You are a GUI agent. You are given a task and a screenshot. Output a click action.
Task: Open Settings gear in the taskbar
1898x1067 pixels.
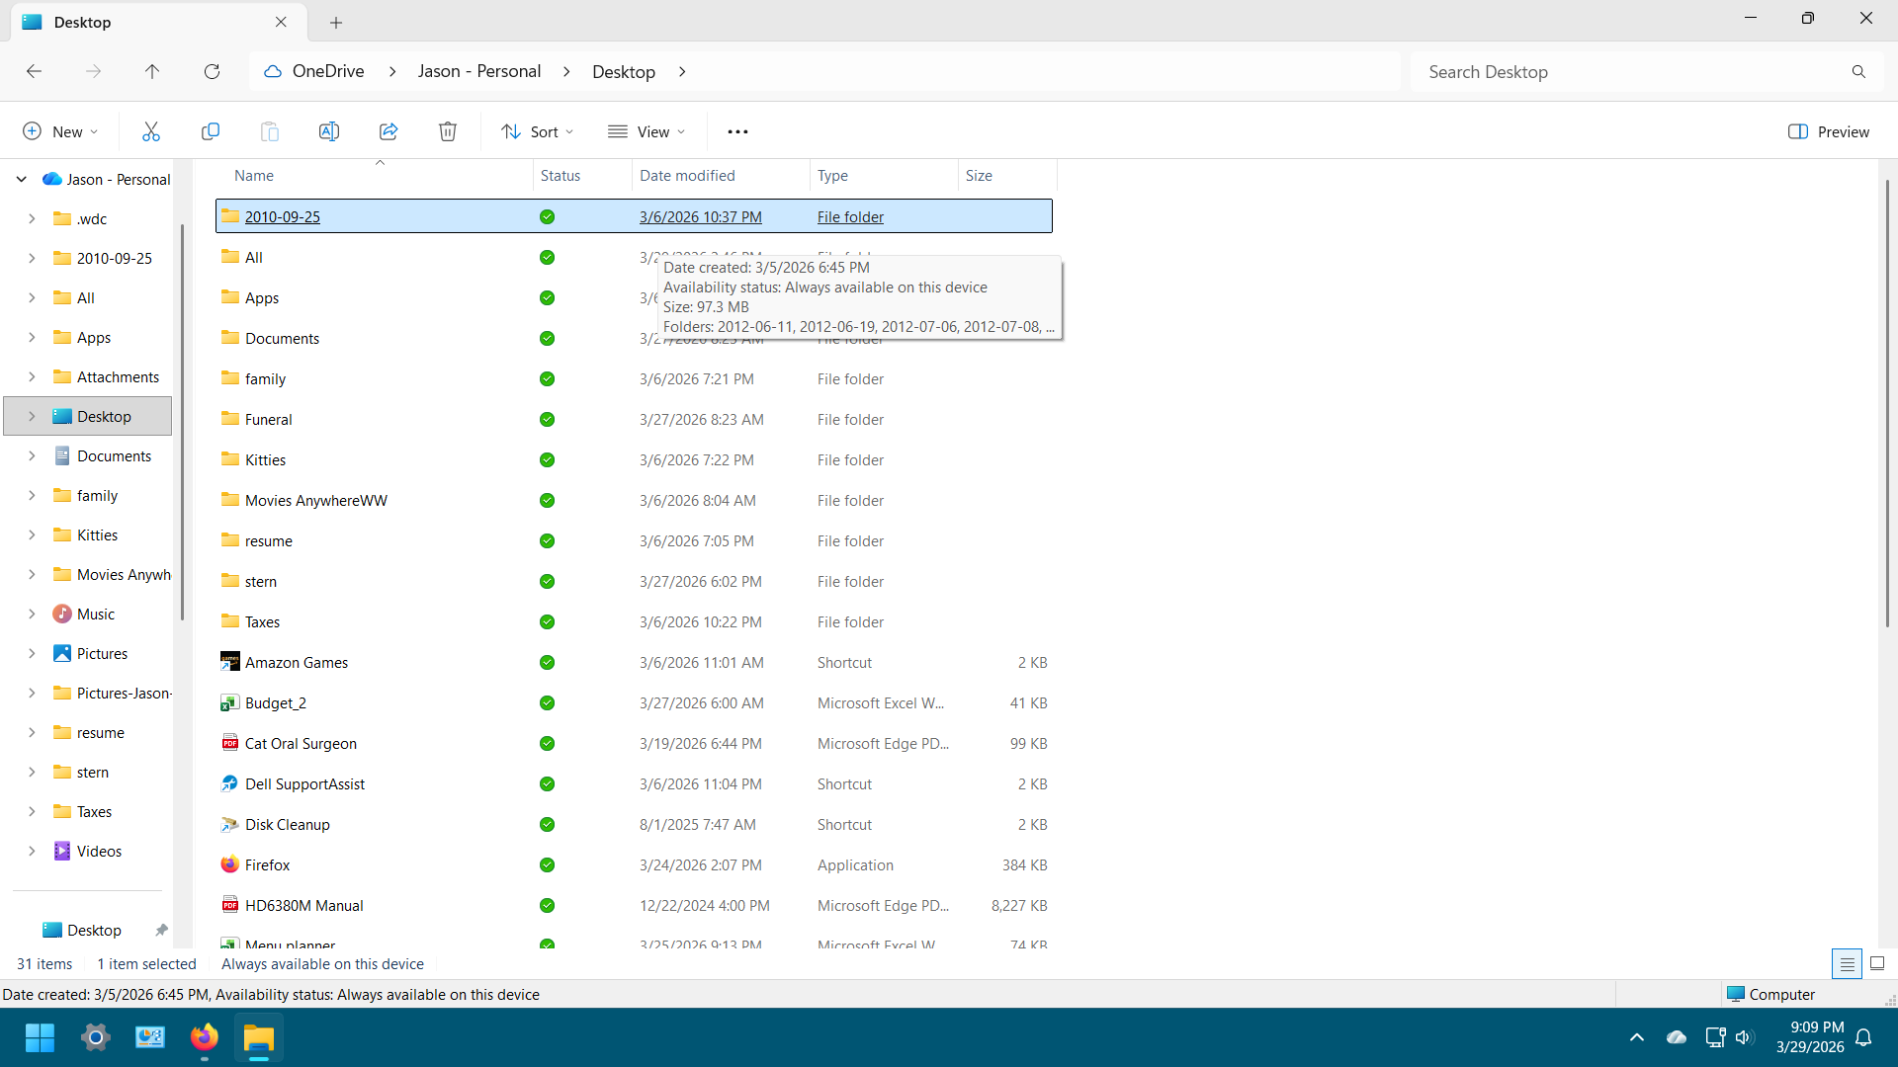coord(95,1037)
